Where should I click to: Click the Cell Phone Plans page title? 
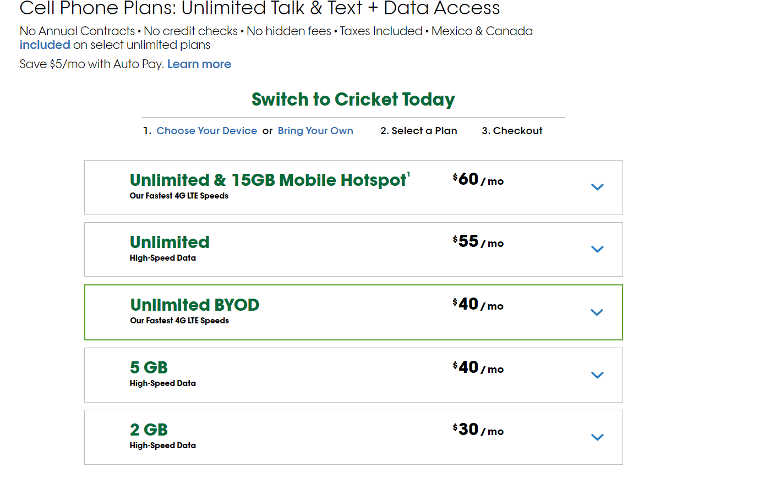pos(259,9)
